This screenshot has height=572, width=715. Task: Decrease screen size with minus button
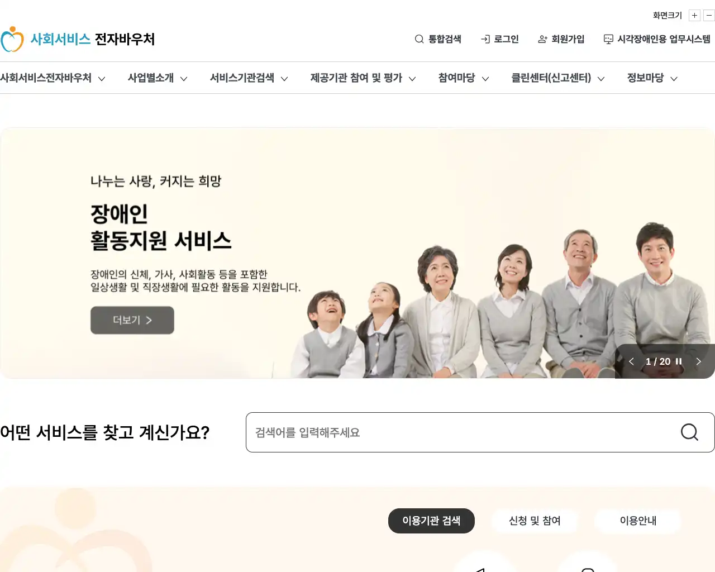pos(709,16)
